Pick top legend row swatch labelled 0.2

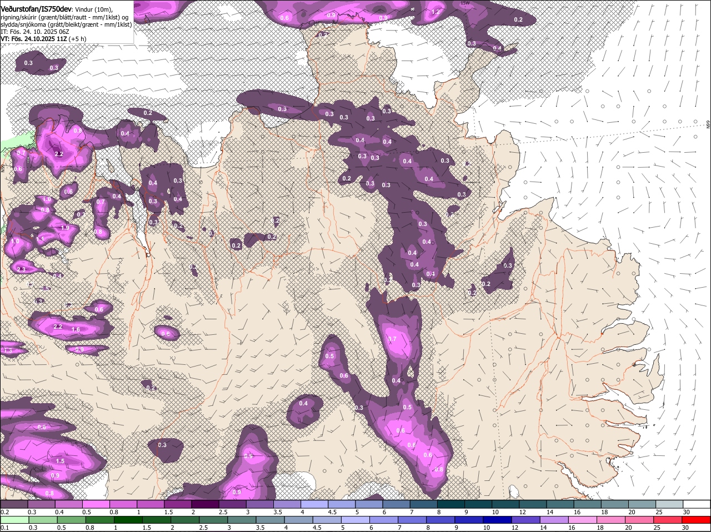[14, 504]
